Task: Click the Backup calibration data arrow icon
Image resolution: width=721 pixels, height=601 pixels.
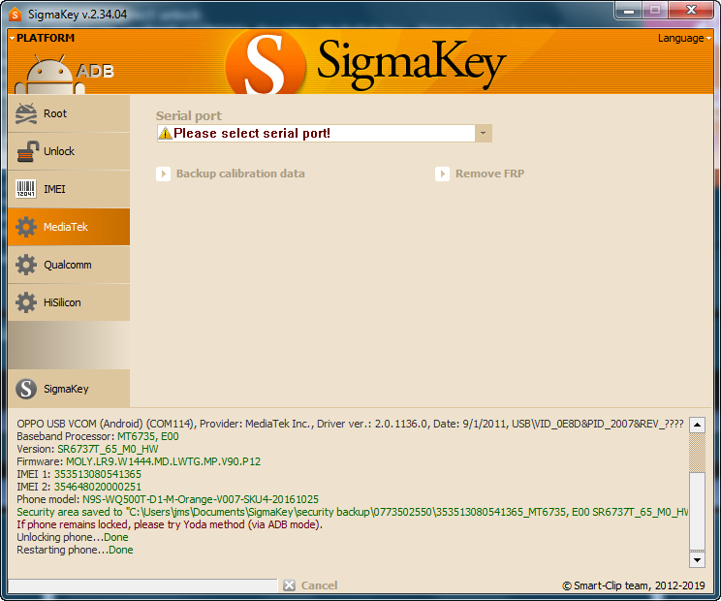Action: 163,174
